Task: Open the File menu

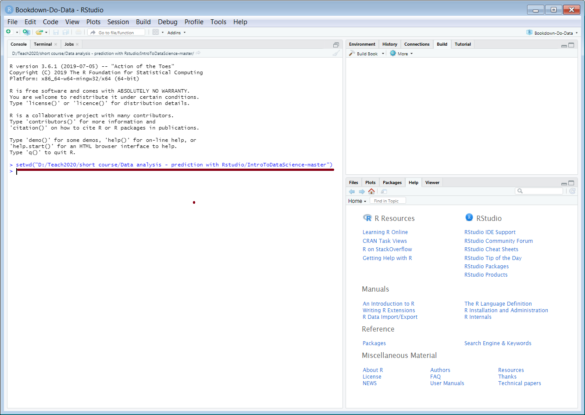Action: (13, 22)
